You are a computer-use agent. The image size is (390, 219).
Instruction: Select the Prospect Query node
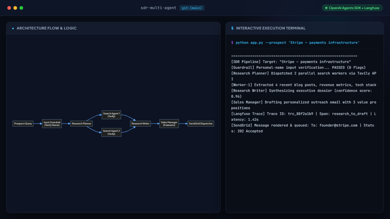pyautogui.click(x=23, y=124)
